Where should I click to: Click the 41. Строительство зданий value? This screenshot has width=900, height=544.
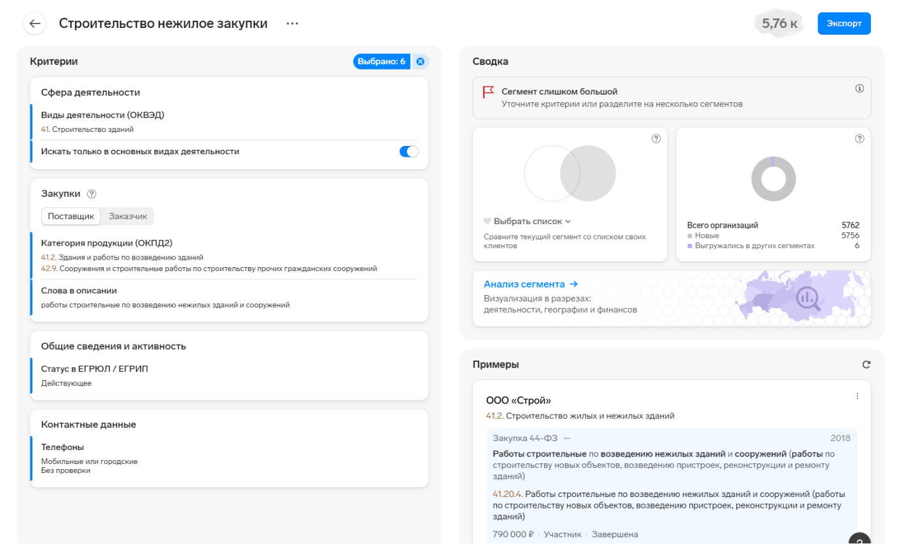(x=88, y=129)
